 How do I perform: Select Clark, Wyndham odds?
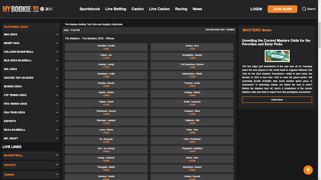pyautogui.click(x=192, y=141)
